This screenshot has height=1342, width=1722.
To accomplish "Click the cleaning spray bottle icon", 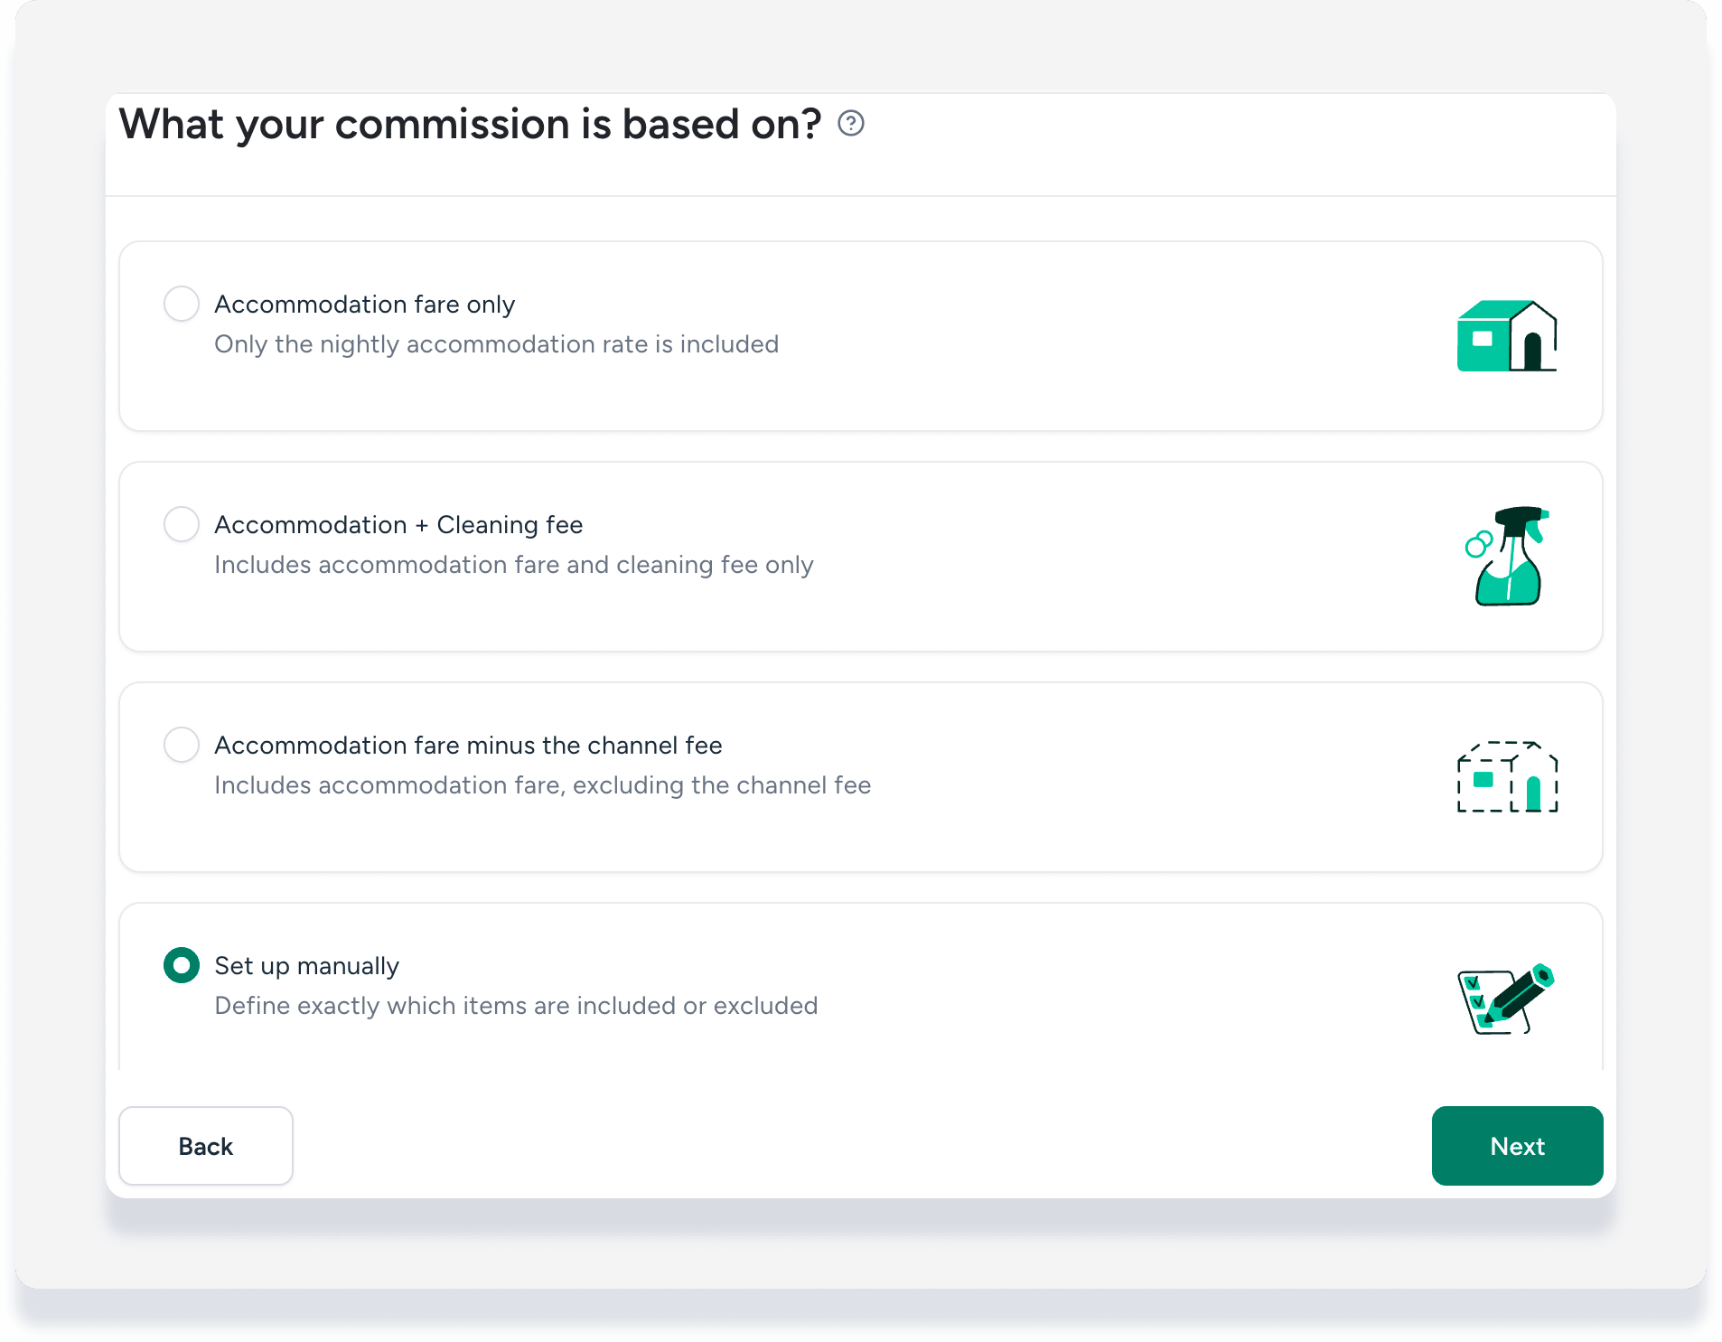I will 1507,556.
